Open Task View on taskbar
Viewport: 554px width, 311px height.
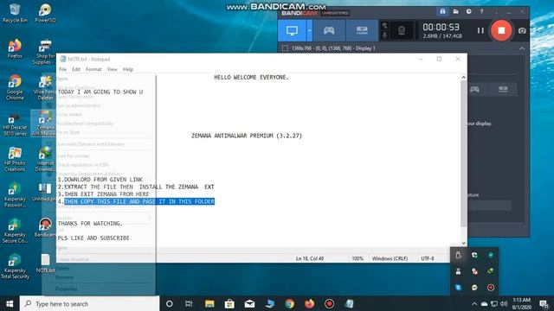(189, 303)
